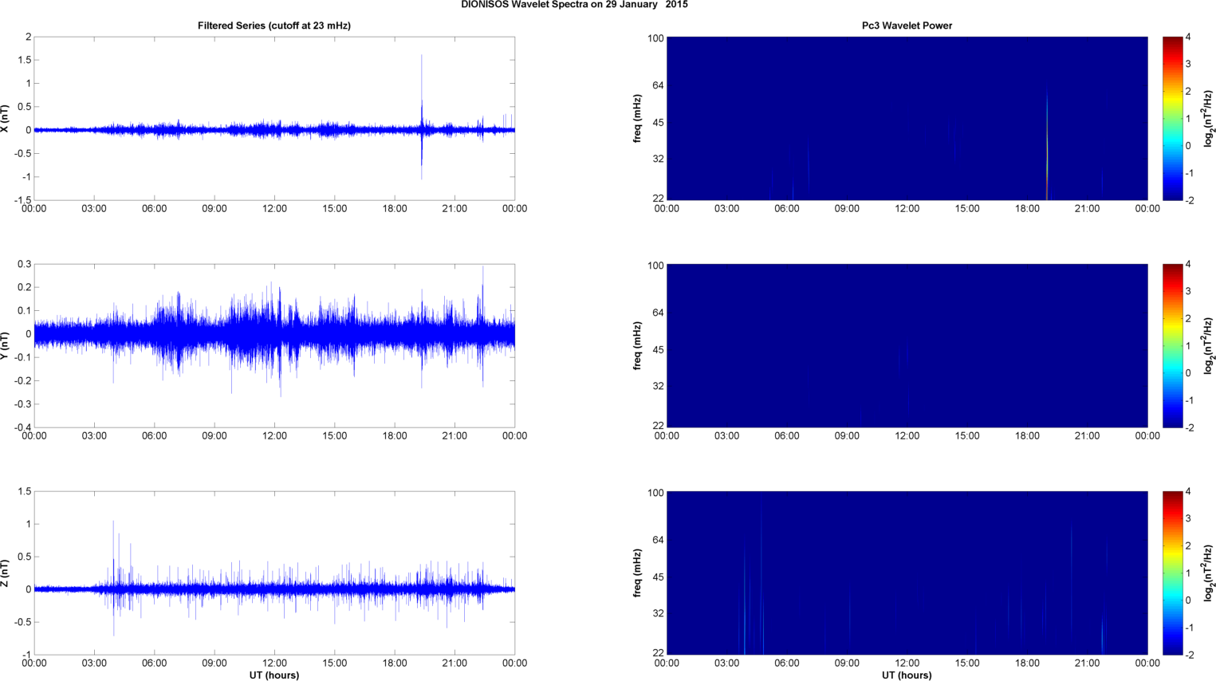Click the colorbar beside the bottom wavelet plot
Screen dimensions: 1216x681
[x=1172, y=573]
